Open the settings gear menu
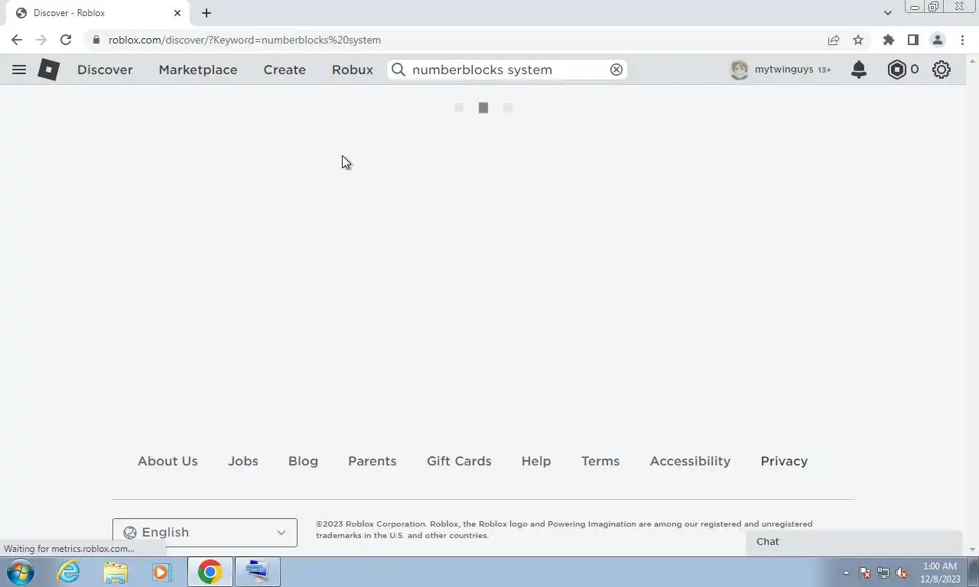Screen dimensions: 979x587 tap(942, 70)
